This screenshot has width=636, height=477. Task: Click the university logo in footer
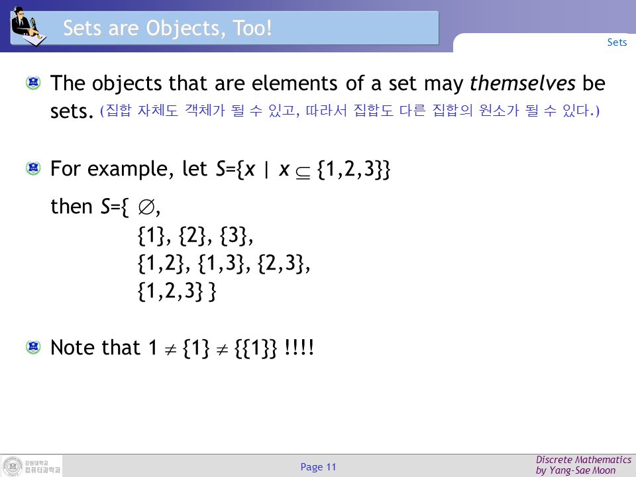click(x=12, y=466)
